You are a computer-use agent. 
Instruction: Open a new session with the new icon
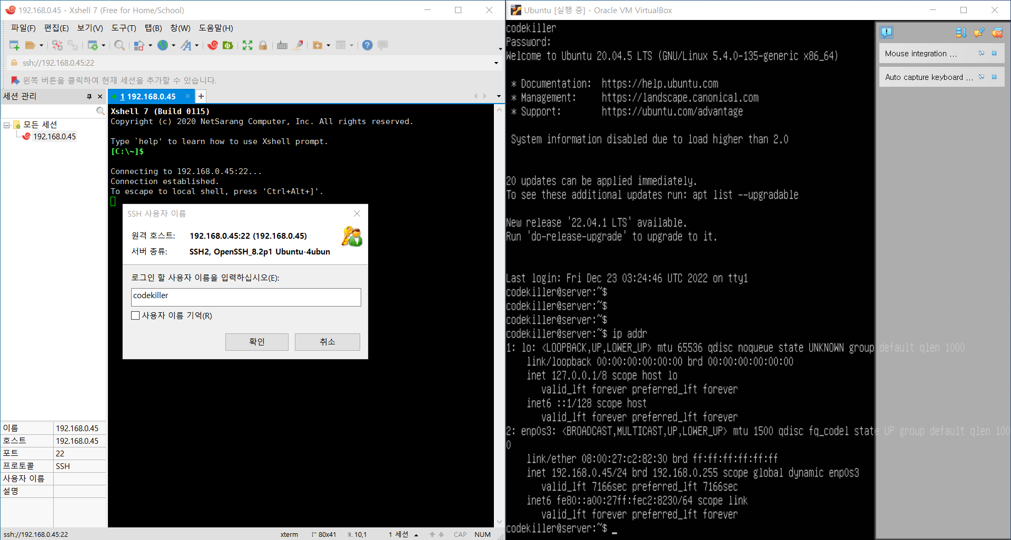point(13,45)
